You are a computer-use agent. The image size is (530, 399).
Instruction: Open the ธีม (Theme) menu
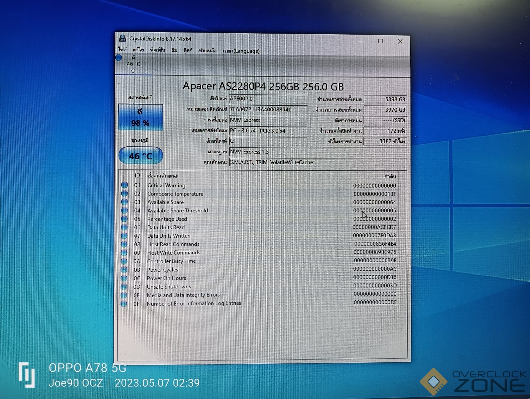174,50
